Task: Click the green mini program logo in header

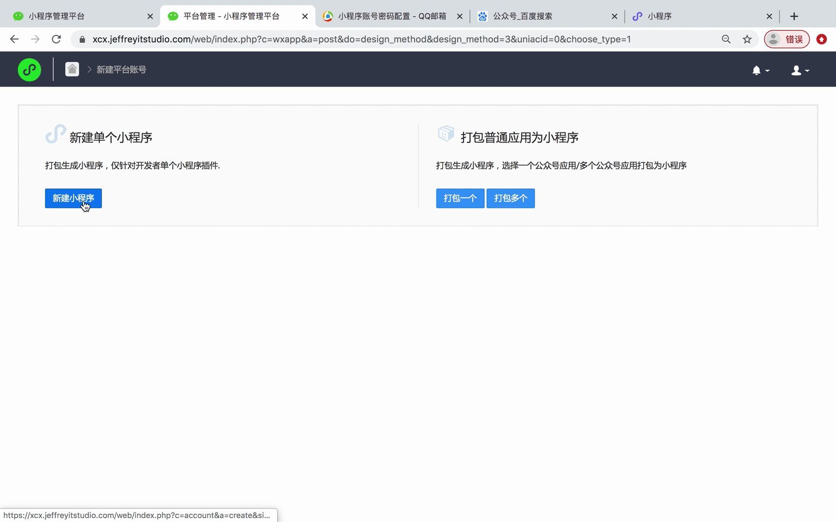Action: [29, 70]
